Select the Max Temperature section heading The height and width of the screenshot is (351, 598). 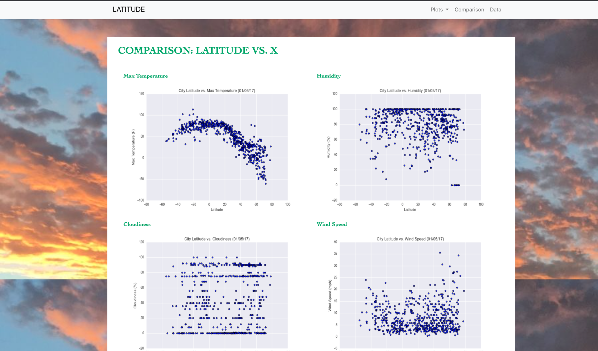[x=146, y=76]
